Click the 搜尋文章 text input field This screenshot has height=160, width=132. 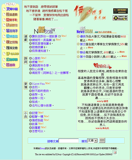click(x=69, y=141)
